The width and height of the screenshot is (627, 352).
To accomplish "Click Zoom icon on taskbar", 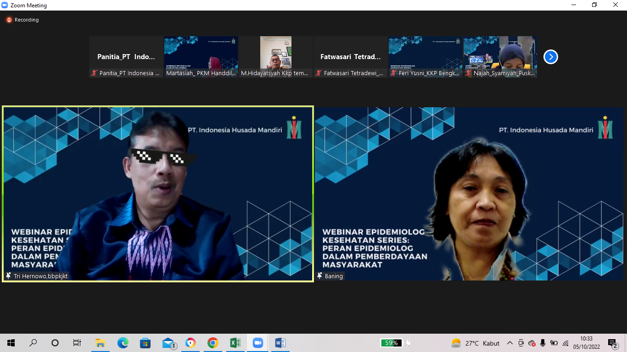I will click(x=258, y=343).
